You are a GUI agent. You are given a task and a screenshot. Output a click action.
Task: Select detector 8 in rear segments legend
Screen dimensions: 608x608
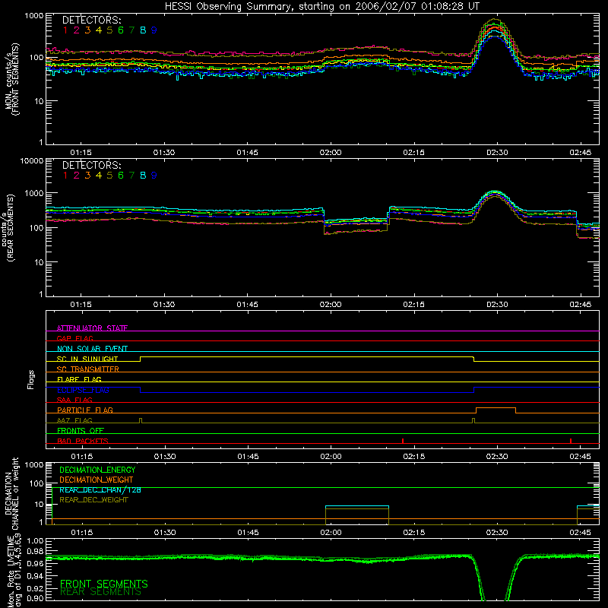tap(143, 176)
